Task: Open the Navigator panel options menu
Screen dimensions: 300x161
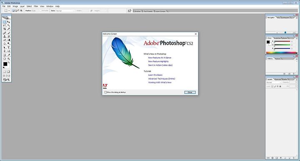Action: pos(297,17)
